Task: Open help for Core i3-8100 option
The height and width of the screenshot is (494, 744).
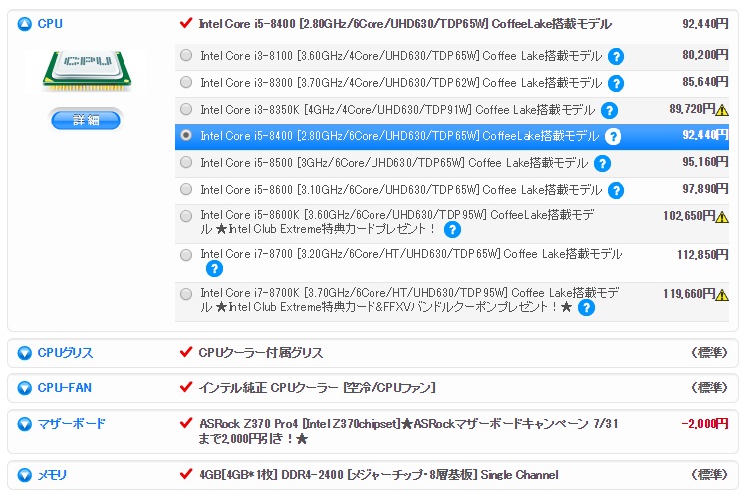Action: (616, 57)
